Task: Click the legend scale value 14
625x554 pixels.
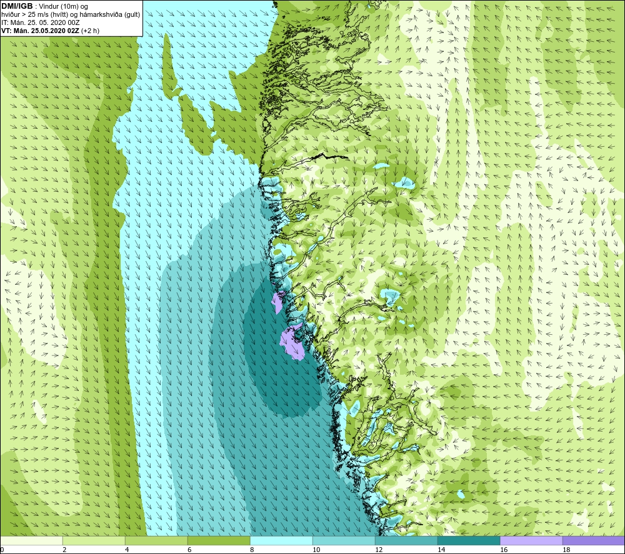Action: pos(441,550)
